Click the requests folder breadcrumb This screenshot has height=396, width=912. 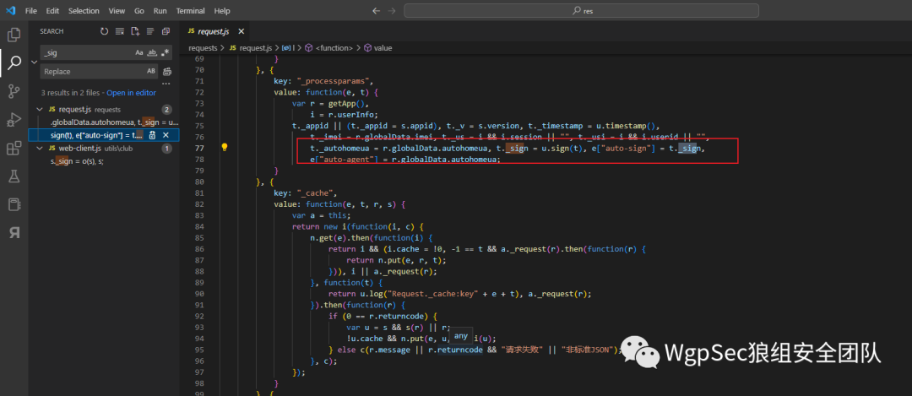[x=203, y=47]
